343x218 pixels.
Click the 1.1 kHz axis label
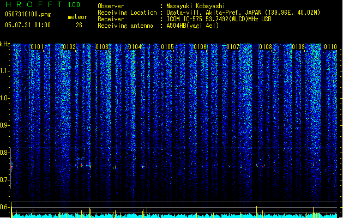4,71
